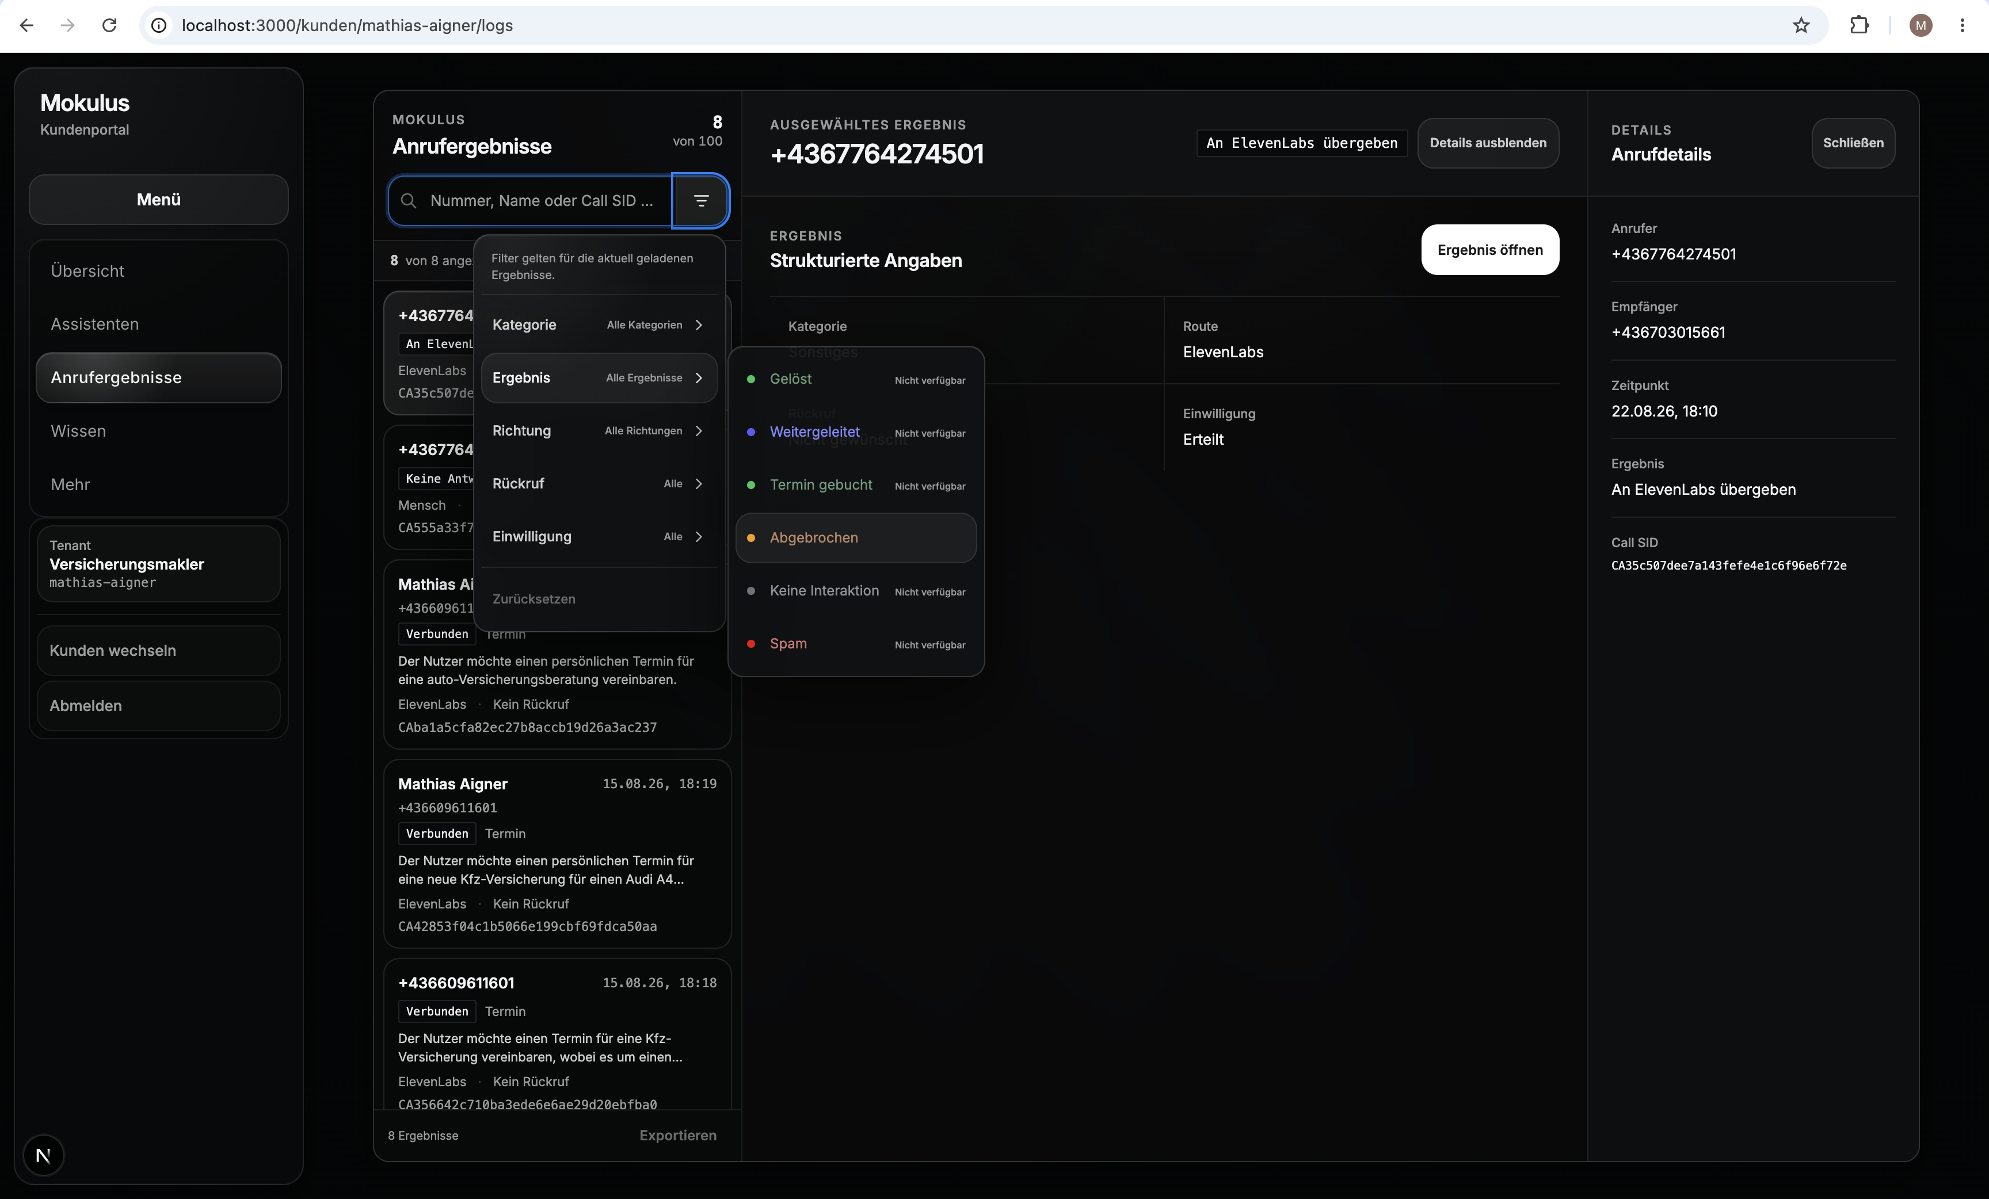Open Wissen in the sidebar
Viewport: 1989px width, 1199px height.
point(158,431)
